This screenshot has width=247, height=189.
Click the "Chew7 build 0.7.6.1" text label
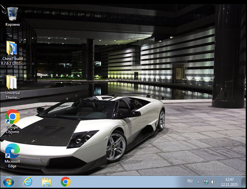[x=13, y=61]
